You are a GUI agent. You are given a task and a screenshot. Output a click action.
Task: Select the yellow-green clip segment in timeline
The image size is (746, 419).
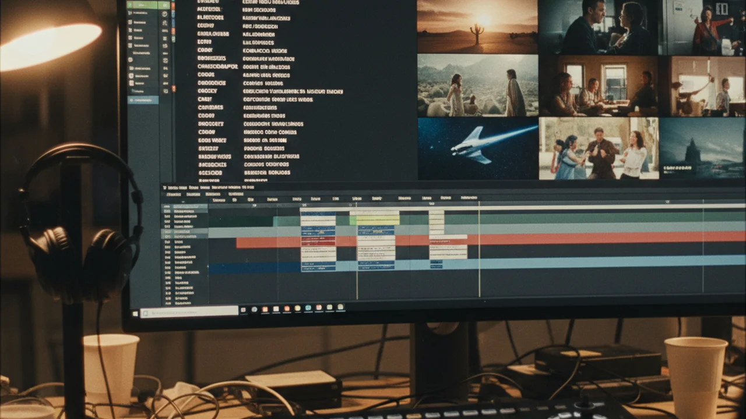tap(374, 220)
